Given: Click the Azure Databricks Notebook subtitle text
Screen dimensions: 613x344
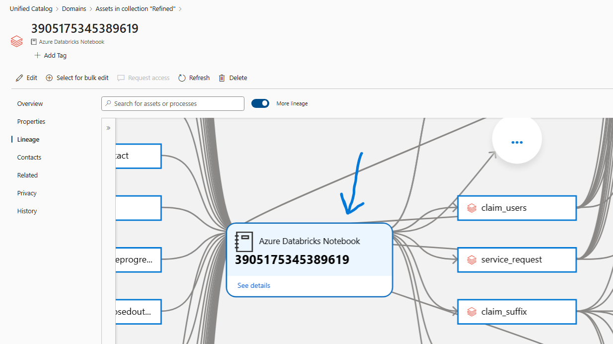Looking at the screenshot, I should pos(72,42).
